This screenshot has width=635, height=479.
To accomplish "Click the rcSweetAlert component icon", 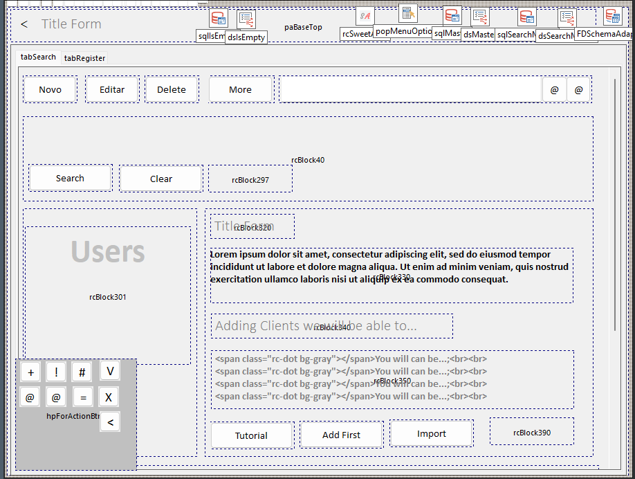I will (365, 16).
